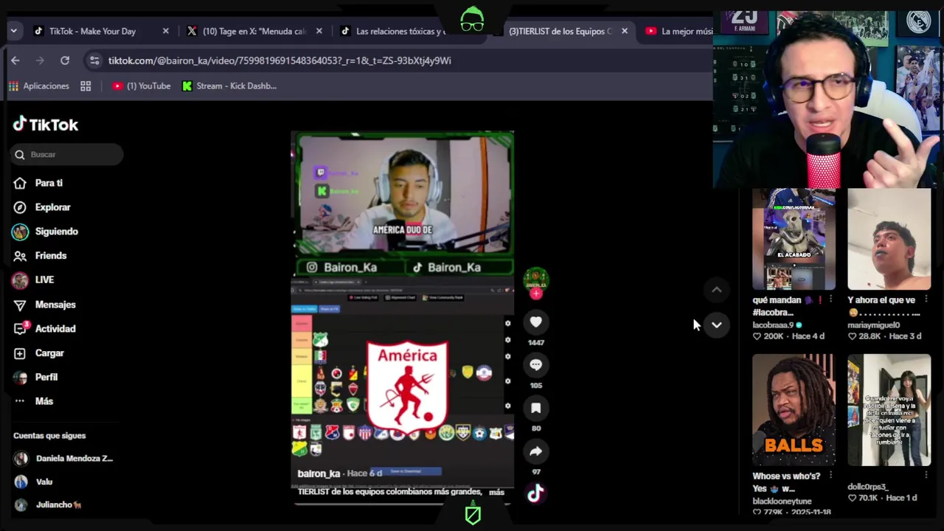Open the 'Y ahora el que ve' thumbnail

[889, 239]
